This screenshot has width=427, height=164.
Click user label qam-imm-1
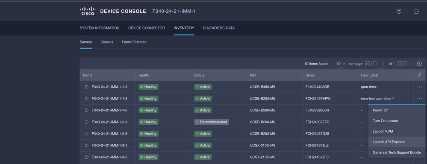[x=370, y=87]
